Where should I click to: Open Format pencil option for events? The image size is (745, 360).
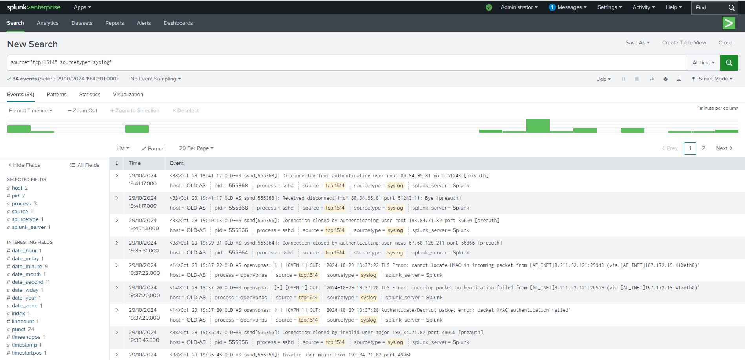coord(153,148)
